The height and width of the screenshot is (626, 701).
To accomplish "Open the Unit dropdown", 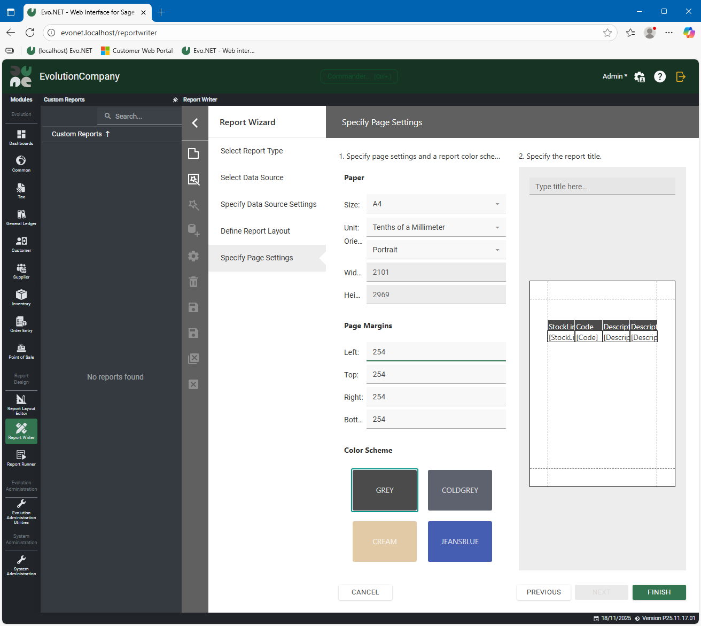I will [435, 227].
